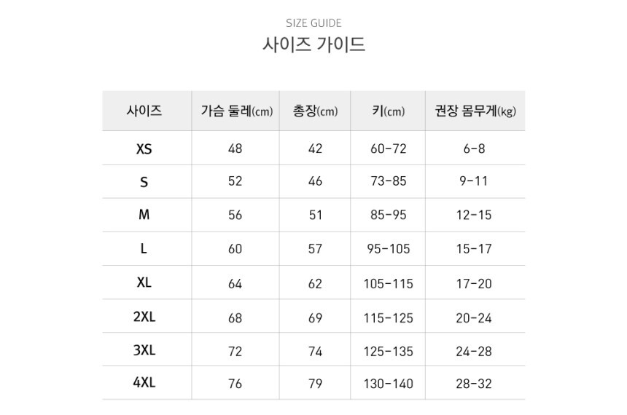Click the XS size row label

click(144, 149)
